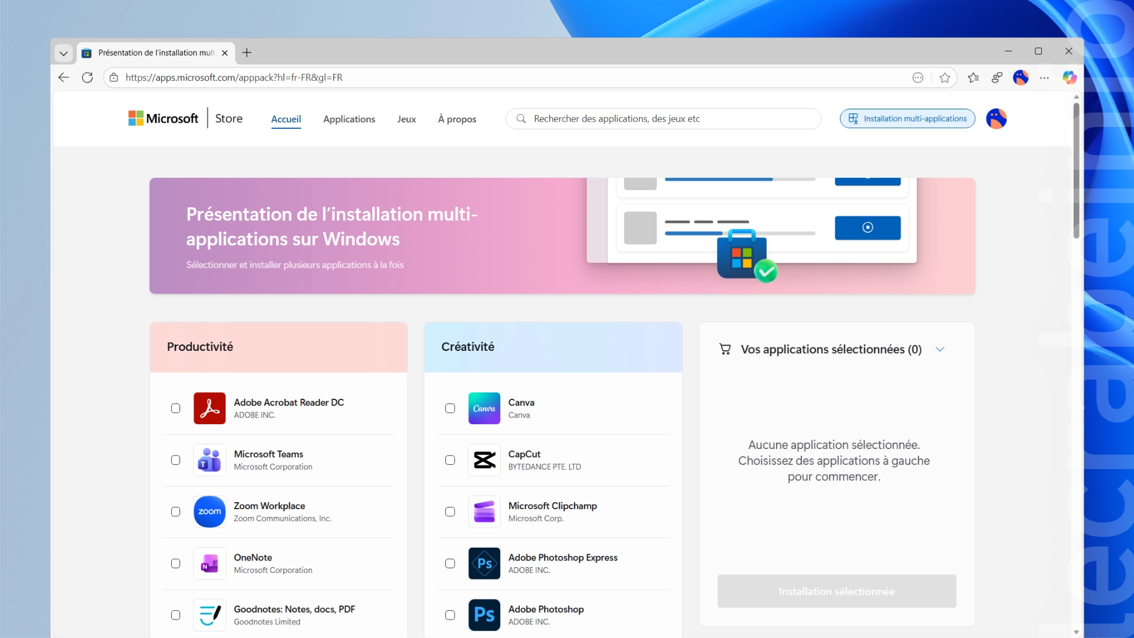Tick the Adobe Photoshop Express checkbox
1134x638 pixels.
tap(450, 564)
